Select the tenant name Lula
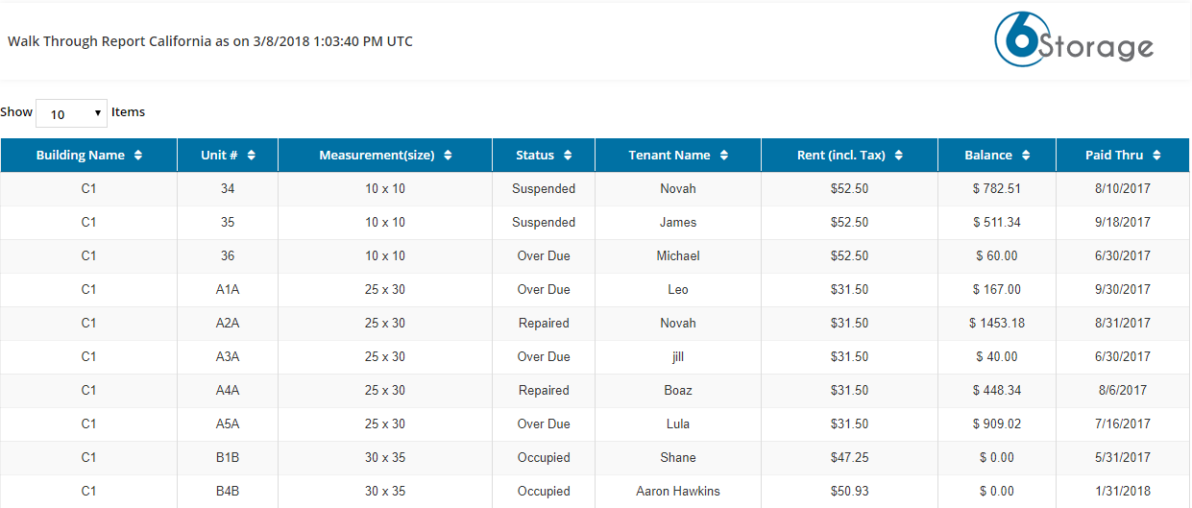This screenshot has width=1192, height=508. click(x=678, y=424)
